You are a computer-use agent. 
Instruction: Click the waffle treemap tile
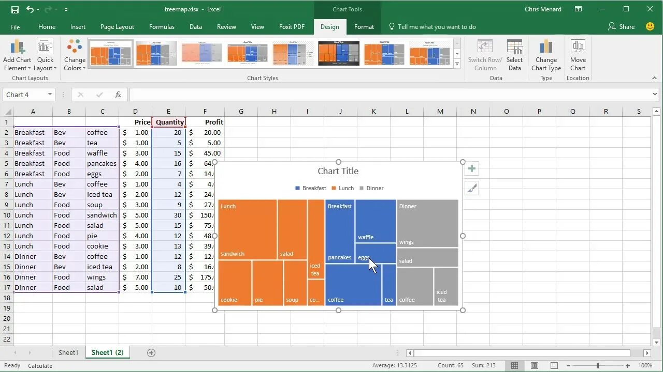click(x=376, y=221)
